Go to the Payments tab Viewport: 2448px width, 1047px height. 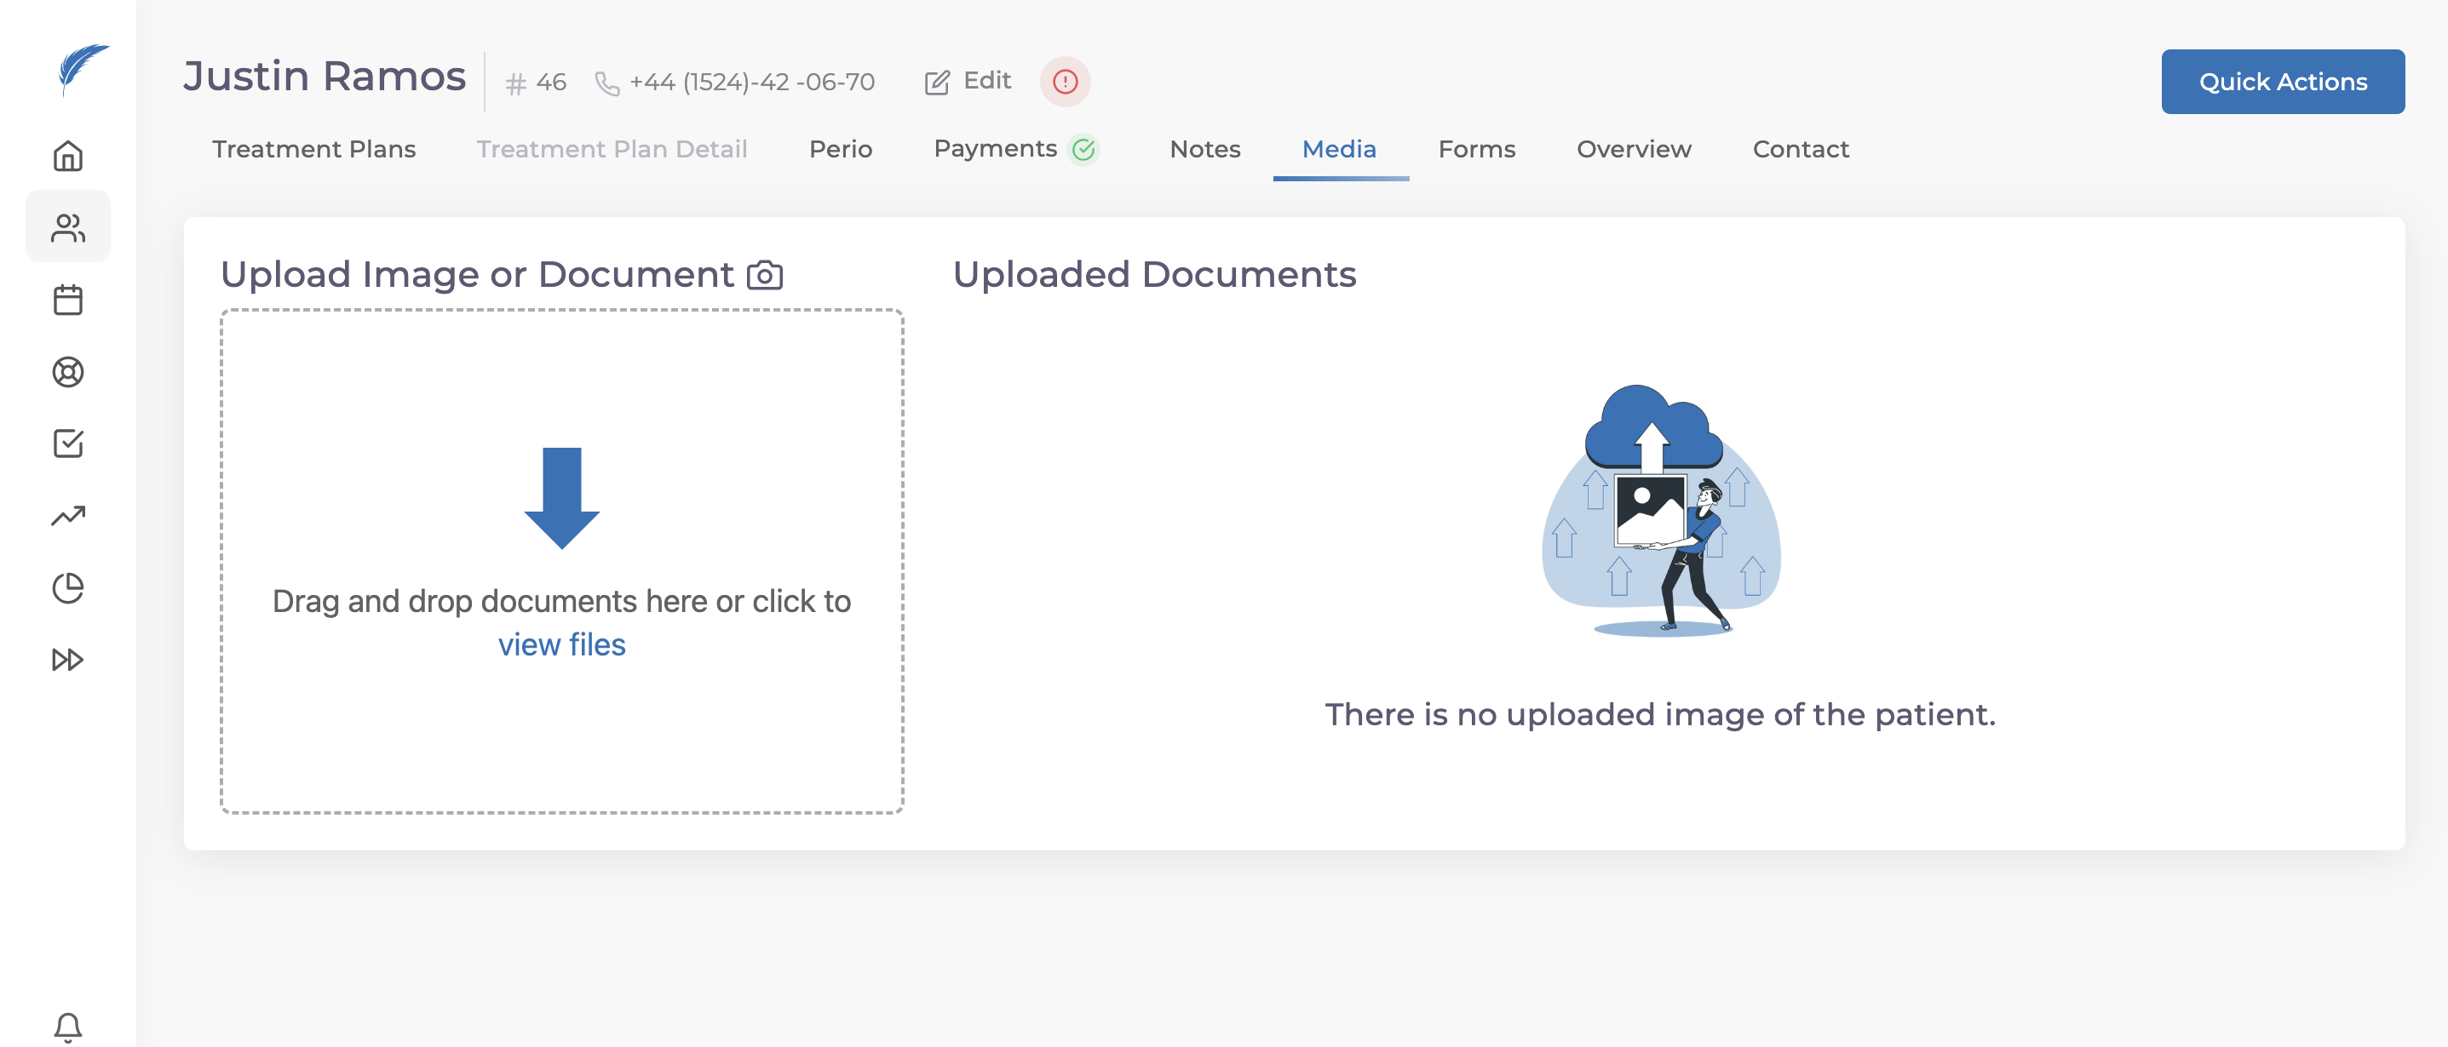pyautogui.click(x=995, y=149)
